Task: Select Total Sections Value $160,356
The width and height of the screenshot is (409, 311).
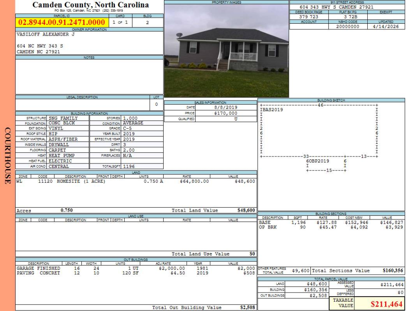Action: click(x=393, y=271)
